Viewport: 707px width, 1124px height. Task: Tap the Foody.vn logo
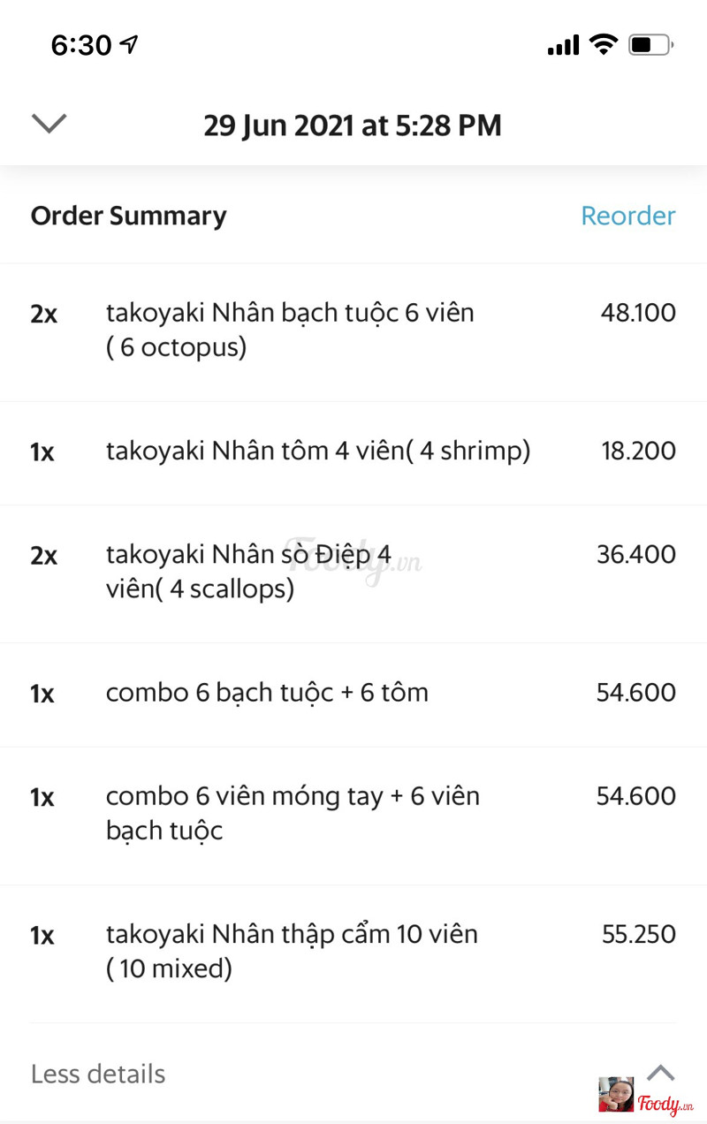click(x=665, y=1103)
